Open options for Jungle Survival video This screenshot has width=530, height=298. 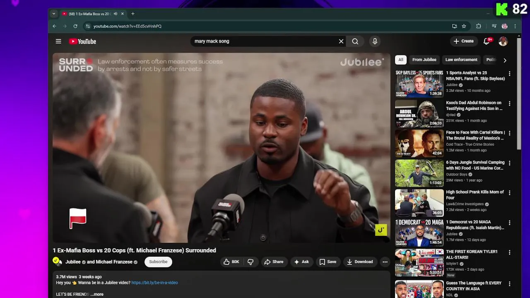[x=510, y=163]
